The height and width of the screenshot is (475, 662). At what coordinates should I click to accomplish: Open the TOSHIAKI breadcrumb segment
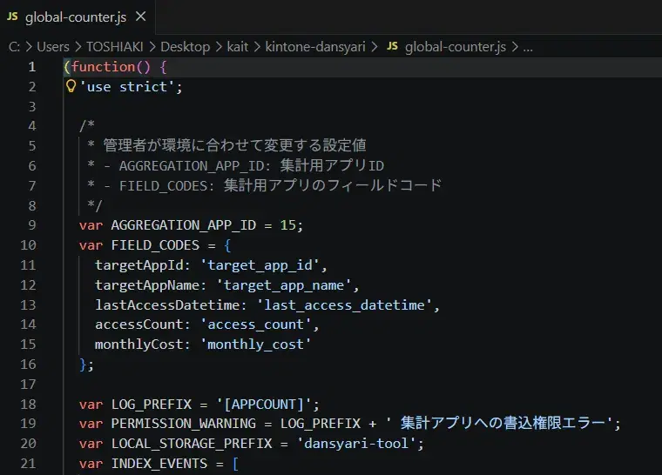(115, 46)
